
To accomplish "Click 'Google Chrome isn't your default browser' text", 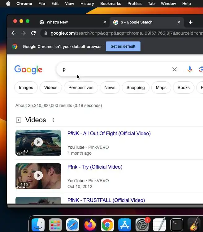I will 62,47.
